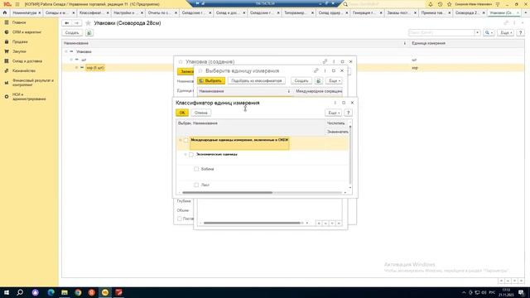Click horizontal scrollbar in Классификатор list
The height and width of the screenshot is (298, 530).
click(x=227, y=193)
